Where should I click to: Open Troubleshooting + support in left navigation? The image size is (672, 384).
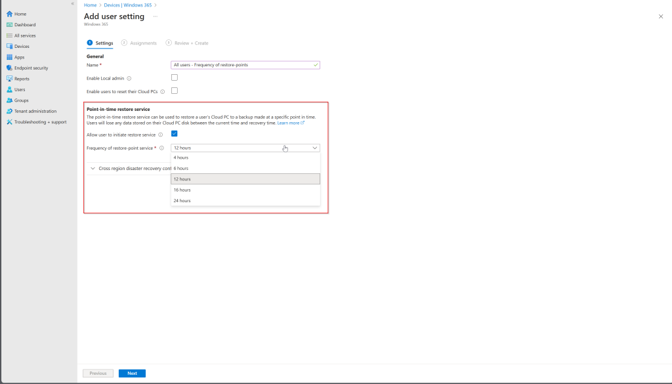(40, 122)
